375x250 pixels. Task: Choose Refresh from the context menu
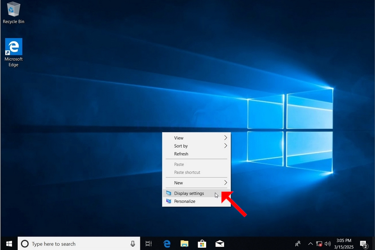[196, 154]
